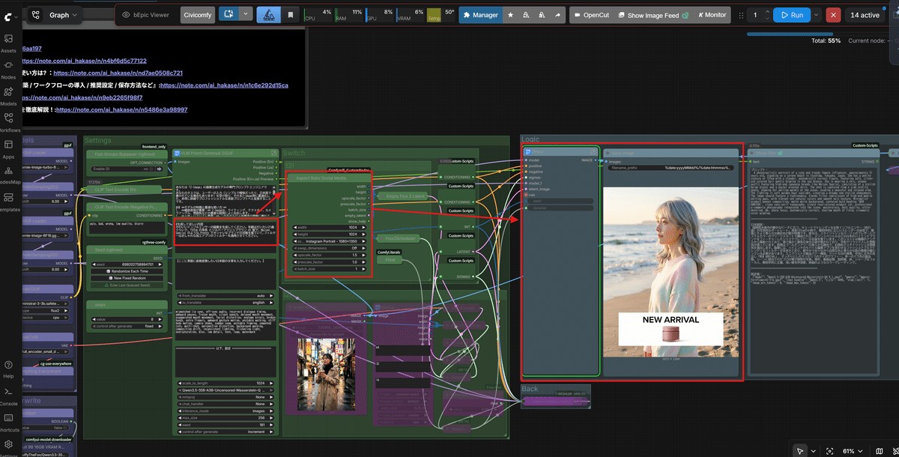Click the CPU usage monitor indicator
Screen dimensions: 899x457
(318, 14)
